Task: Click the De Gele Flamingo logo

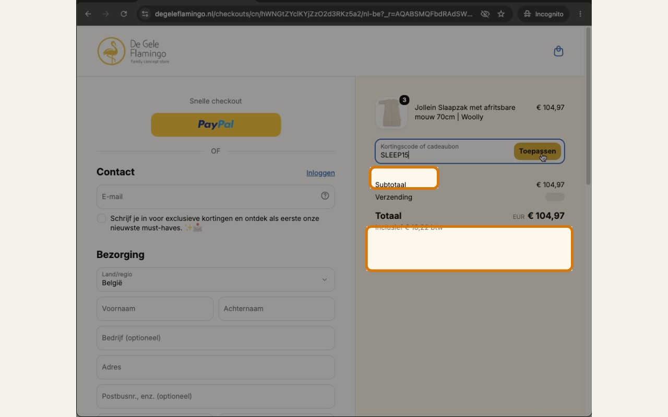Action: coord(133,51)
